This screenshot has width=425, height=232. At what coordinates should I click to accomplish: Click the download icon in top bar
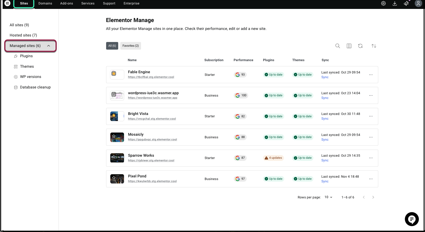tap(395, 3)
